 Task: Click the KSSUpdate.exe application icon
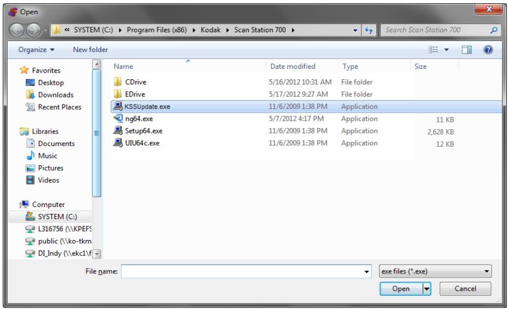118,106
